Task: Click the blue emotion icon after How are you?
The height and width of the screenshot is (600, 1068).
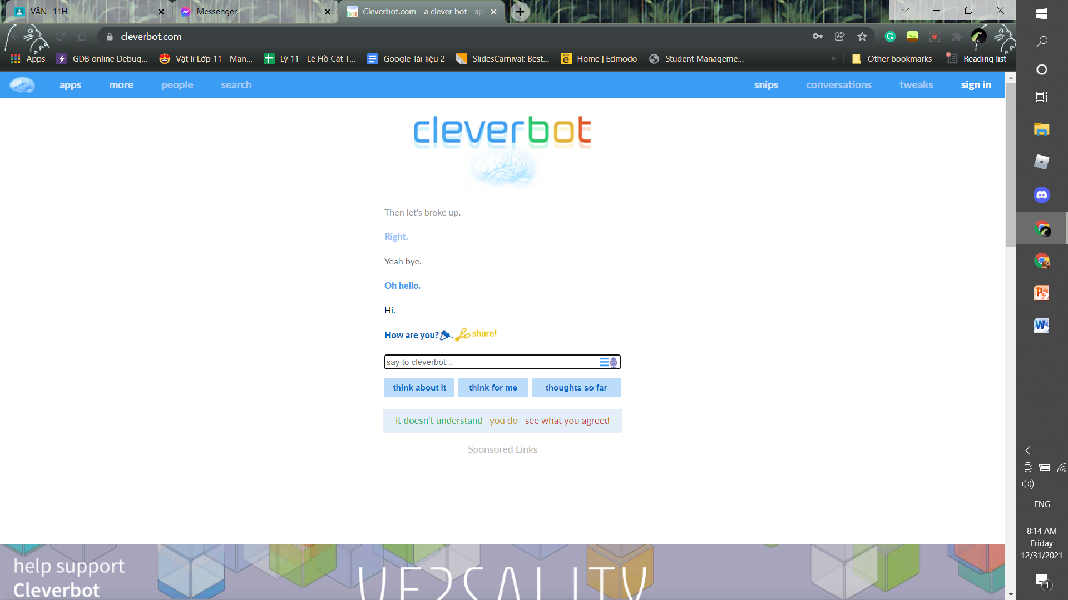Action: tap(445, 335)
